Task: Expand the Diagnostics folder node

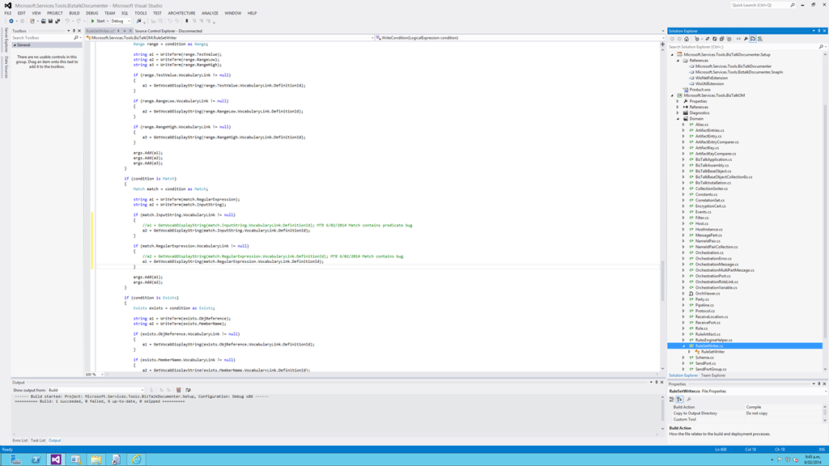Action: pyautogui.click(x=678, y=113)
